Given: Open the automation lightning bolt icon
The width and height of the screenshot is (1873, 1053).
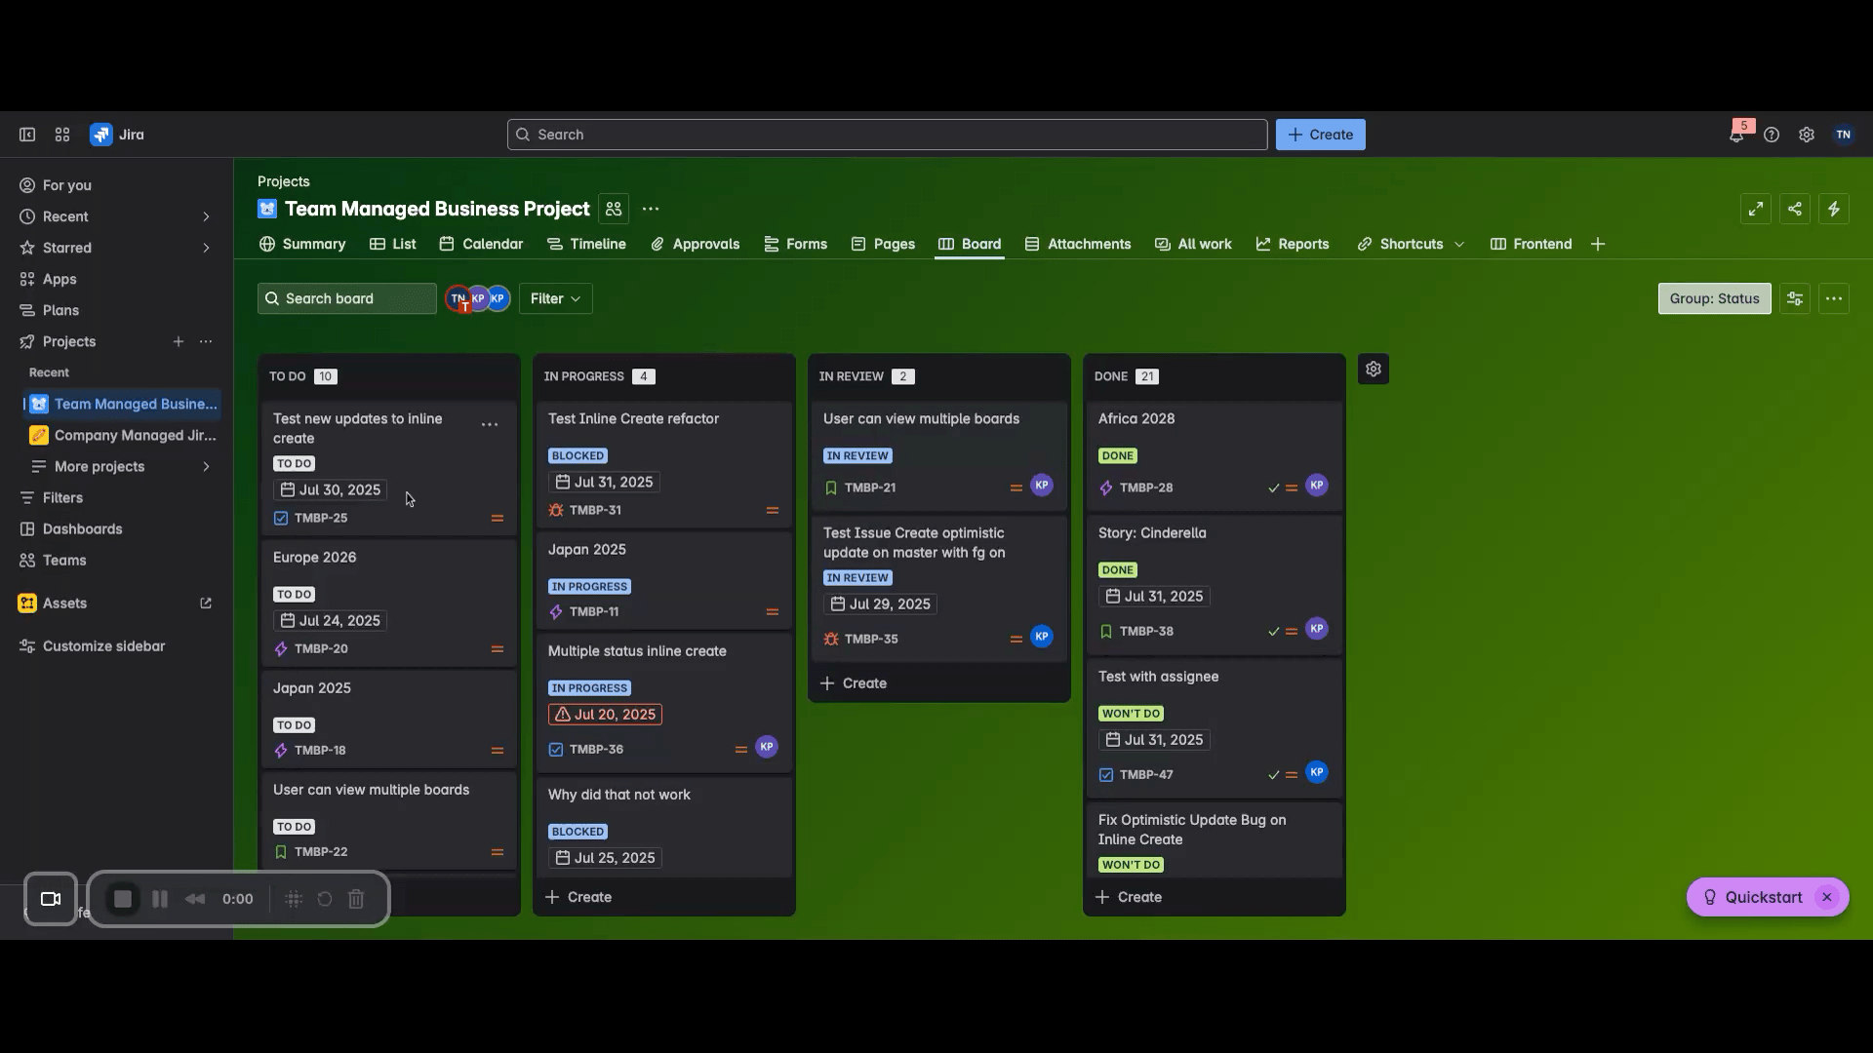Looking at the screenshot, I should (1834, 209).
